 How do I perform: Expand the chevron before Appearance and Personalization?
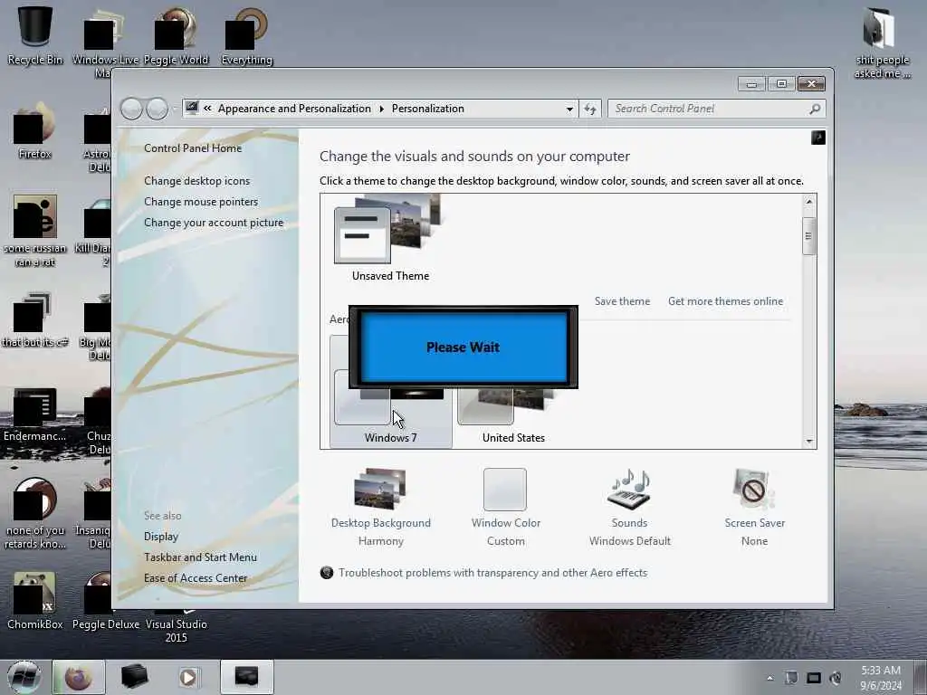coord(207,109)
